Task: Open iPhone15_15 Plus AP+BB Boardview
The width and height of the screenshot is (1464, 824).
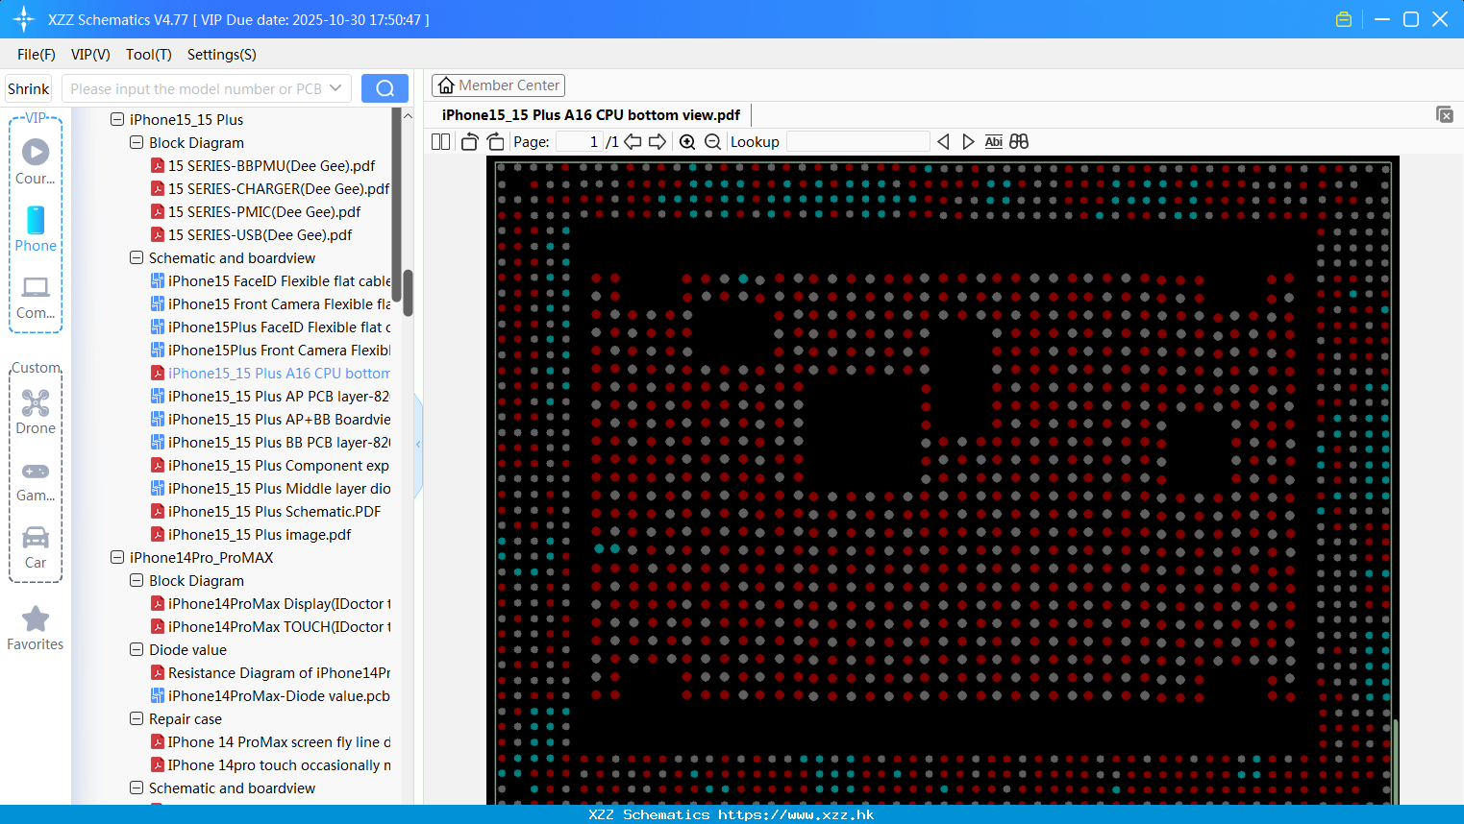Action: click(270, 419)
